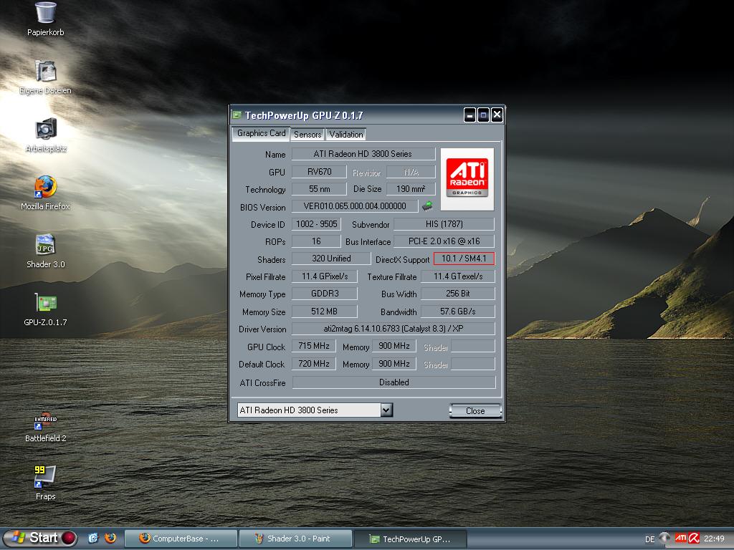The width and height of the screenshot is (734, 550).
Task: Click the Subvendor value HIS (1787)
Action: click(444, 224)
